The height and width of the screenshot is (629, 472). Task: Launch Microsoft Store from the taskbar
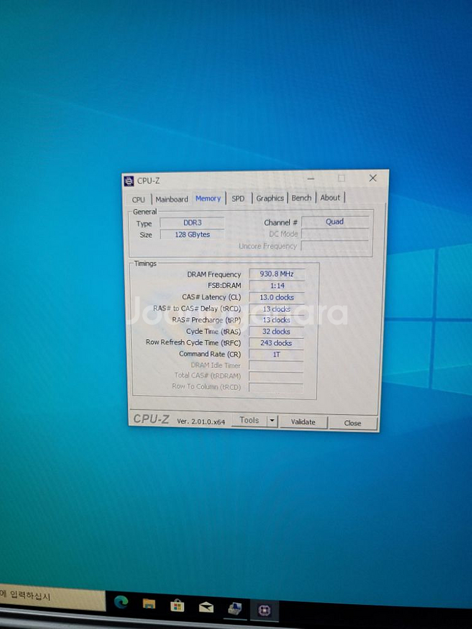[x=177, y=605]
